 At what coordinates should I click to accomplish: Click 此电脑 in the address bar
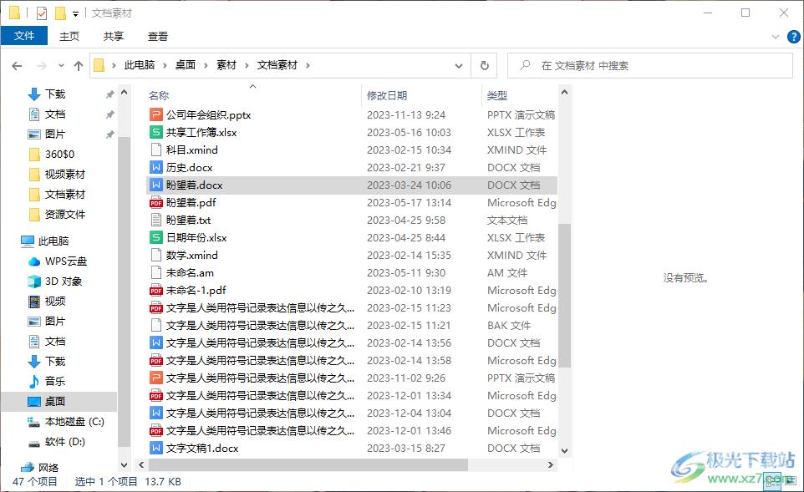(x=140, y=65)
